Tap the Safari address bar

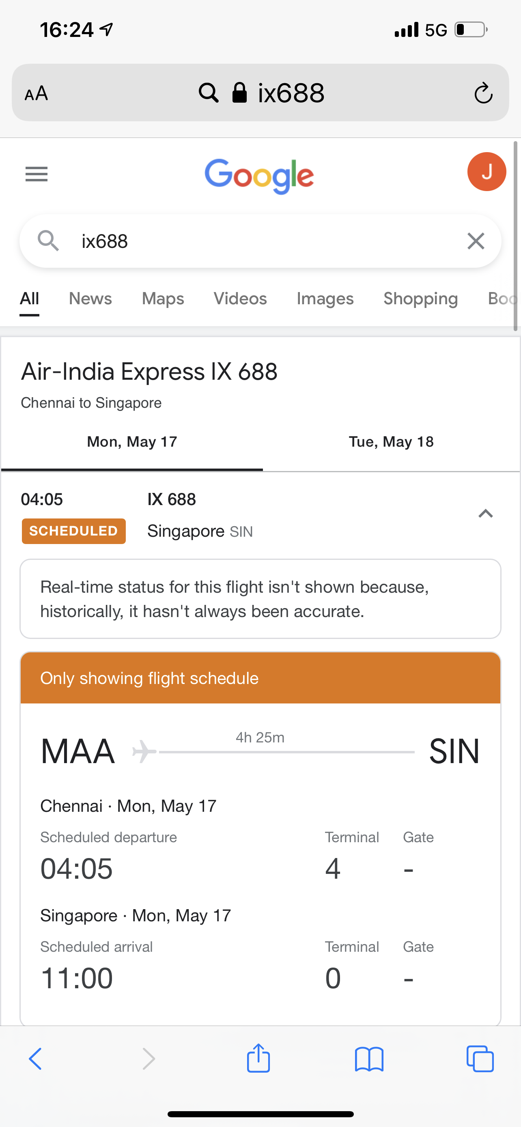(x=260, y=93)
